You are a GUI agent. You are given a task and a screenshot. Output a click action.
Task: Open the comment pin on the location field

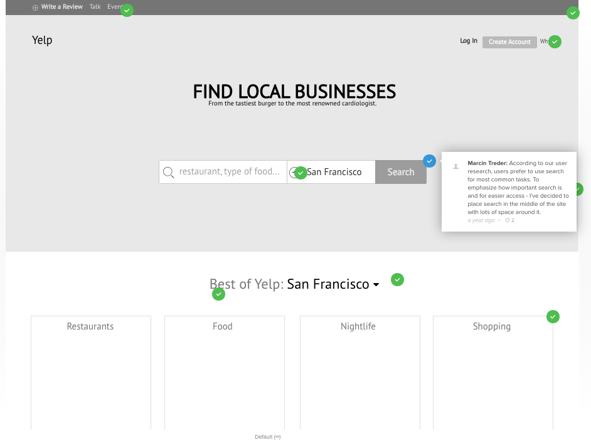301,173
